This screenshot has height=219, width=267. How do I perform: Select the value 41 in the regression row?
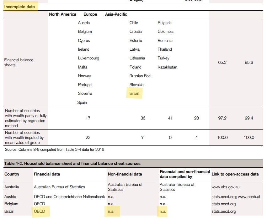coord(170,118)
